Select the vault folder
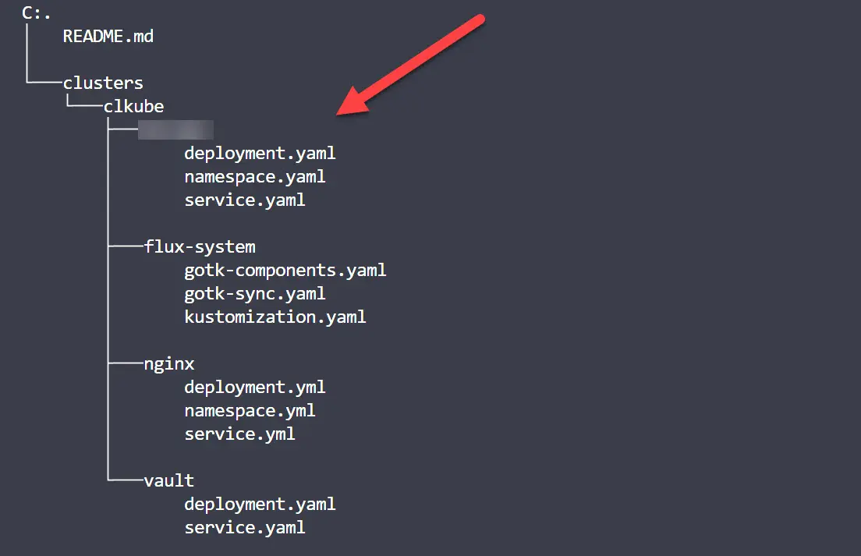 pos(169,480)
